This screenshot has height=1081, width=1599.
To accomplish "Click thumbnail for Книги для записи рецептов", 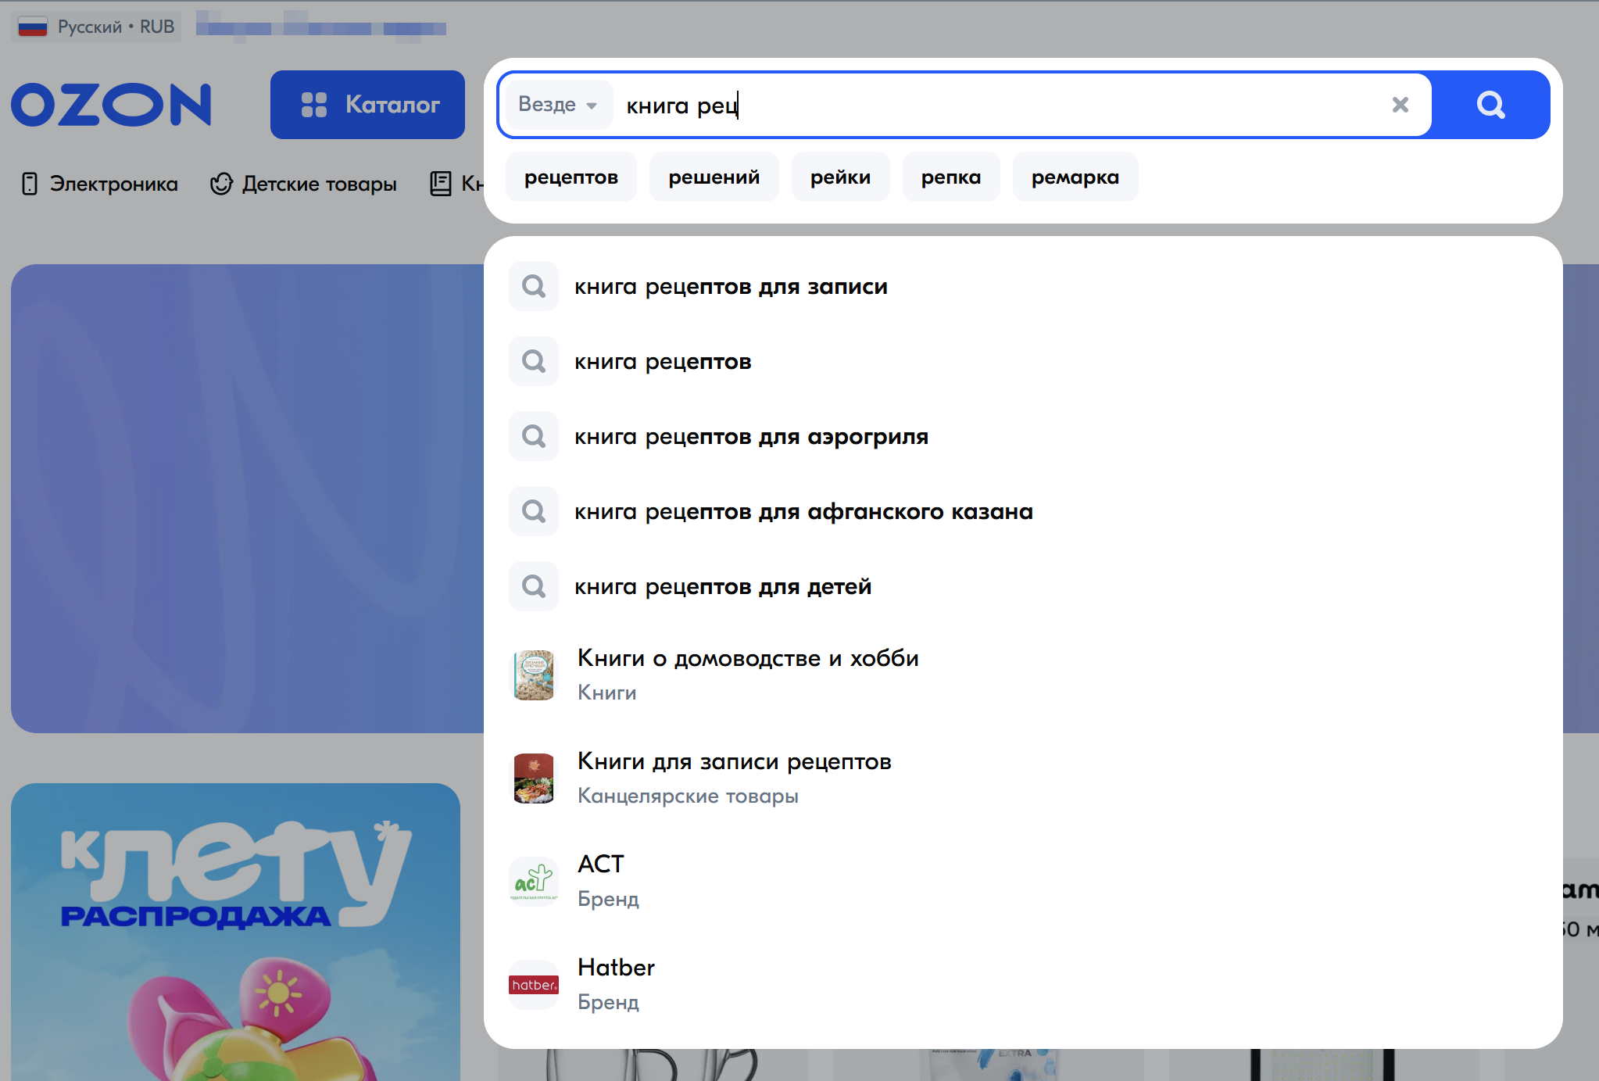I will click(534, 779).
